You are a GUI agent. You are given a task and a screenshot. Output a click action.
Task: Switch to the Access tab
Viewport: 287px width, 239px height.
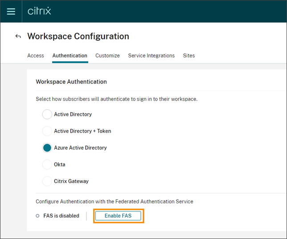36,55
